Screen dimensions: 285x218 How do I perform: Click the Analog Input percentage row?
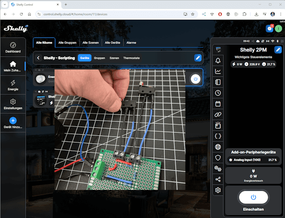[x=253, y=159]
